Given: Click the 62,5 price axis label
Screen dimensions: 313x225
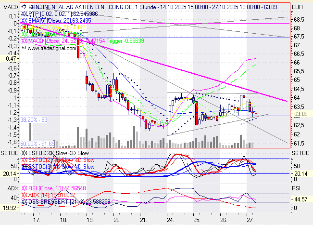Looking at the screenshot, I should [299, 125].
